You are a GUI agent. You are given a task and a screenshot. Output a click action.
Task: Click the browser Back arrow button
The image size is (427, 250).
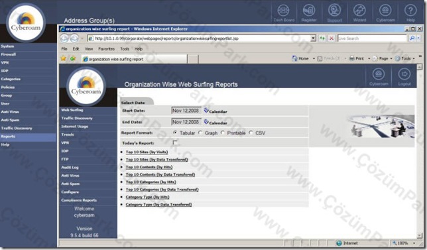pos(64,38)
